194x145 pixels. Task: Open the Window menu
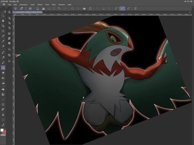[62, 5]
